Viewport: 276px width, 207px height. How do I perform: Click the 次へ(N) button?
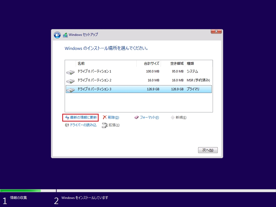coord(208,150)
